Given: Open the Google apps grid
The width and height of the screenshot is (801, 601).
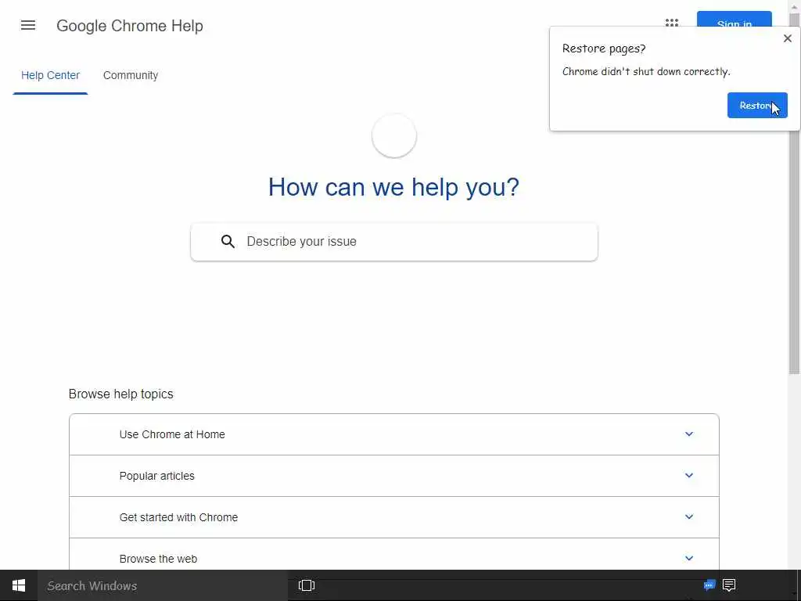Looking at the screenshot, I should (x=672, y=23).
